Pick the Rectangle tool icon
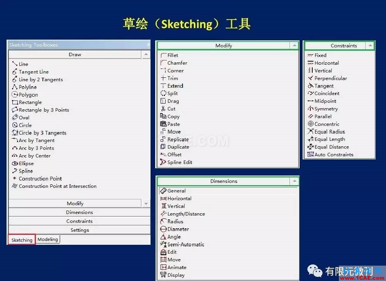Image resolution: width=386 pixels, height=281 pixels. [x=15, y=102]
